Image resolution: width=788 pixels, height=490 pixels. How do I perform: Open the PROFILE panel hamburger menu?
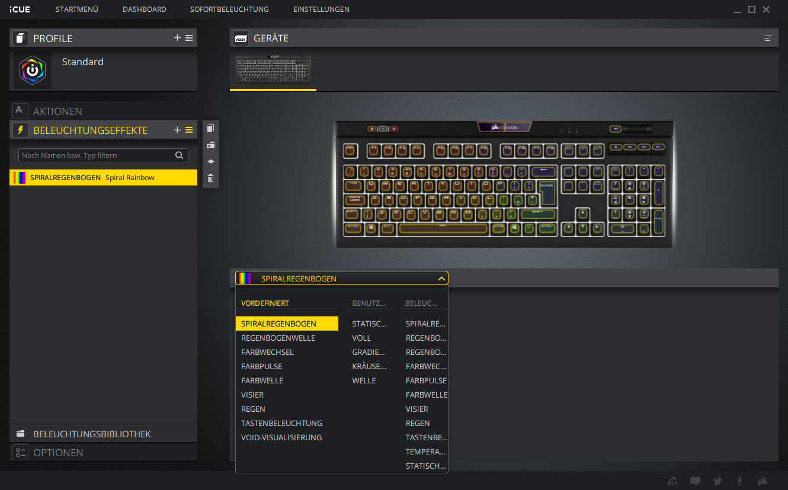(189, 38)
